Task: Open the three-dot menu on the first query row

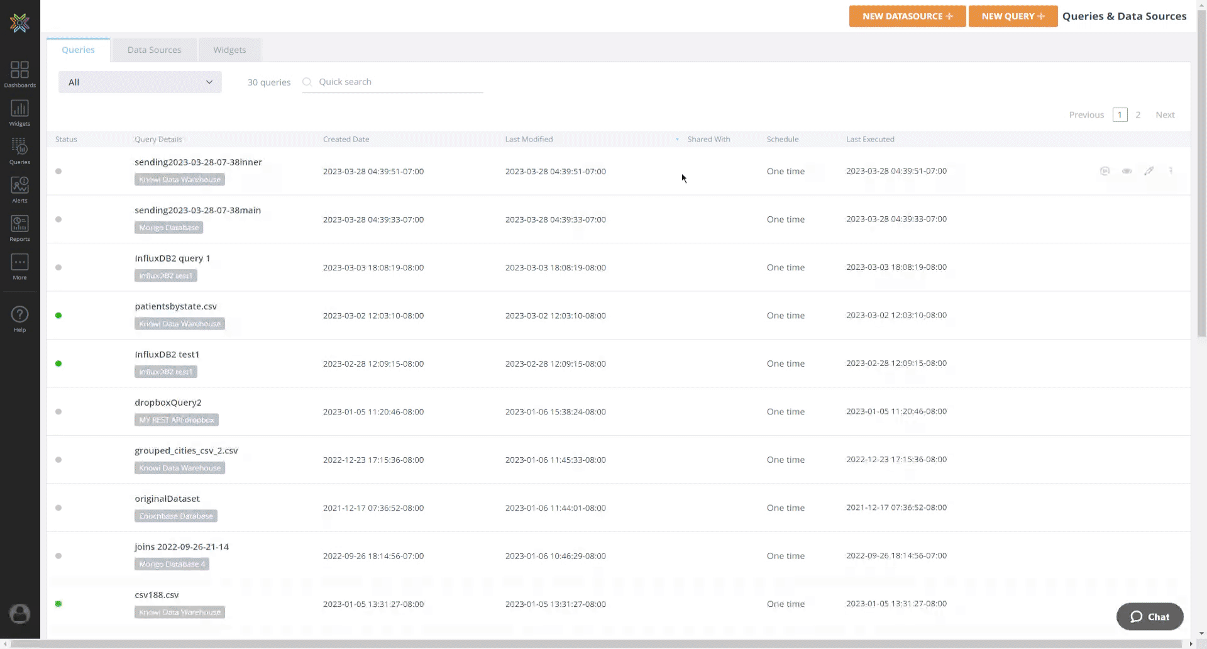Action: (x=1171, y=171)
